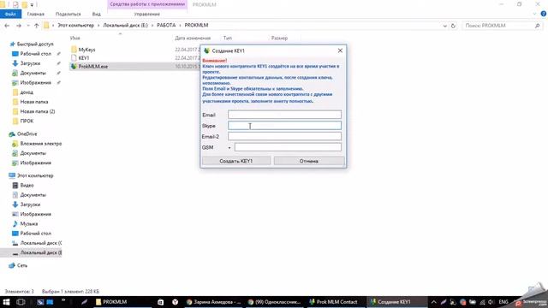Open Загрузки under Быстрый доступ

30,63
